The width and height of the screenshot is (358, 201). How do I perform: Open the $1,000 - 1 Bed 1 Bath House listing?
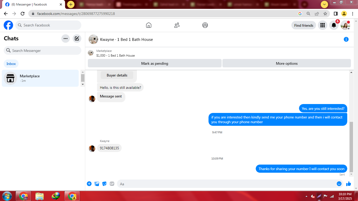[x=115, y=56]
